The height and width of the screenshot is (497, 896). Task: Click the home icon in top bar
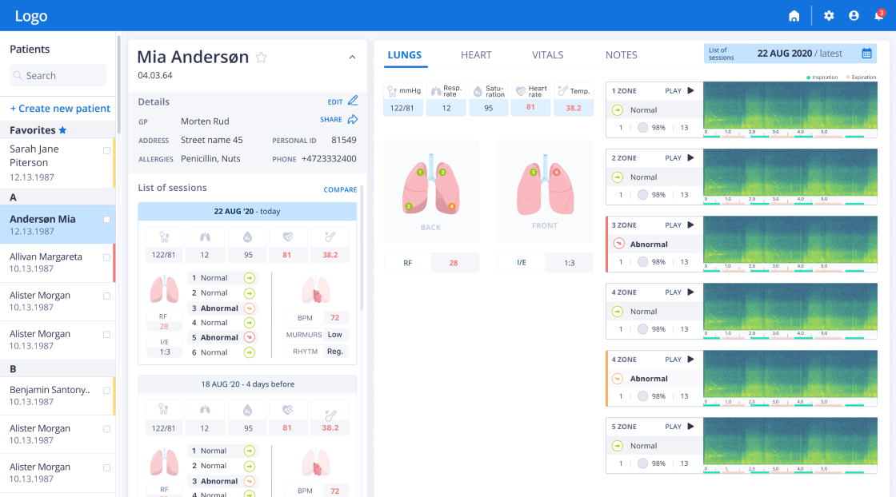coord(794,16)
